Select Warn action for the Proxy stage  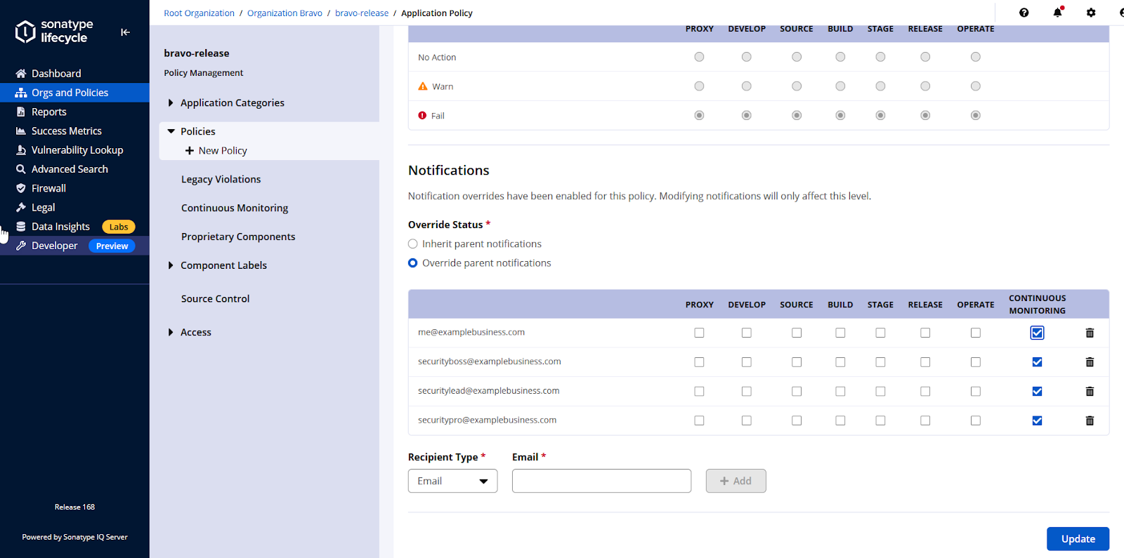(x=699, y=86)
